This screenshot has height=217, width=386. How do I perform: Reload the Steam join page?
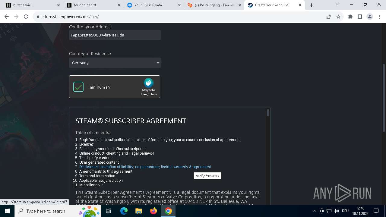click(26, 17)
